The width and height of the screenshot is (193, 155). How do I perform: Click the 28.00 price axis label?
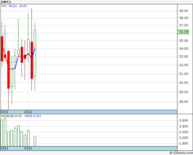[x=184, y=102]
